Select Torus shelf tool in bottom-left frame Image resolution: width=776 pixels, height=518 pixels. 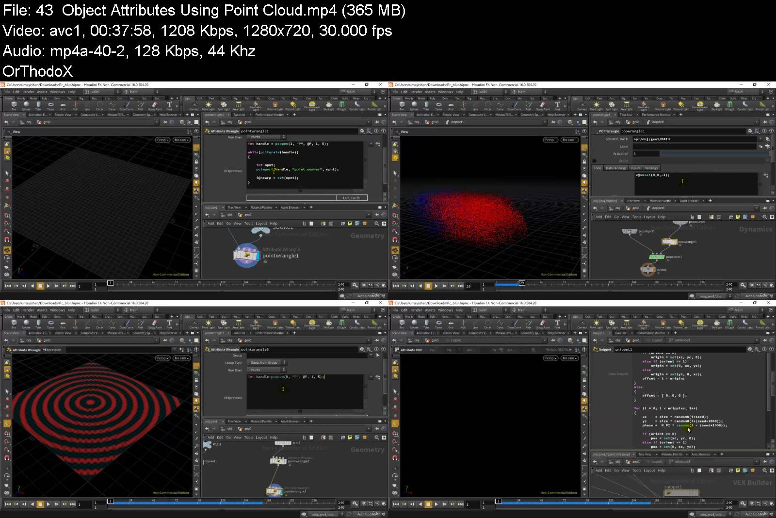coord(50,324)
